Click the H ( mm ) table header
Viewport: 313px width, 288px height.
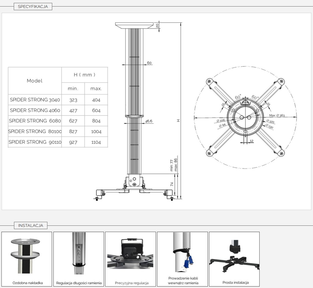[85, 75]
